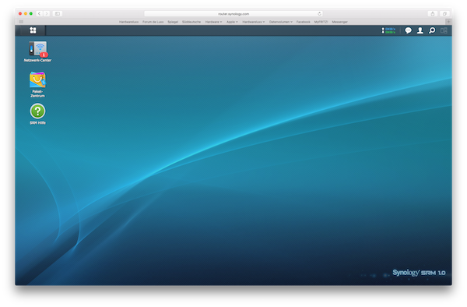Image resolution: width=467 pixels, height=307 pixels.
Task: Click the favorites grid icon in bookmarks bar
Action: point(21,22)
